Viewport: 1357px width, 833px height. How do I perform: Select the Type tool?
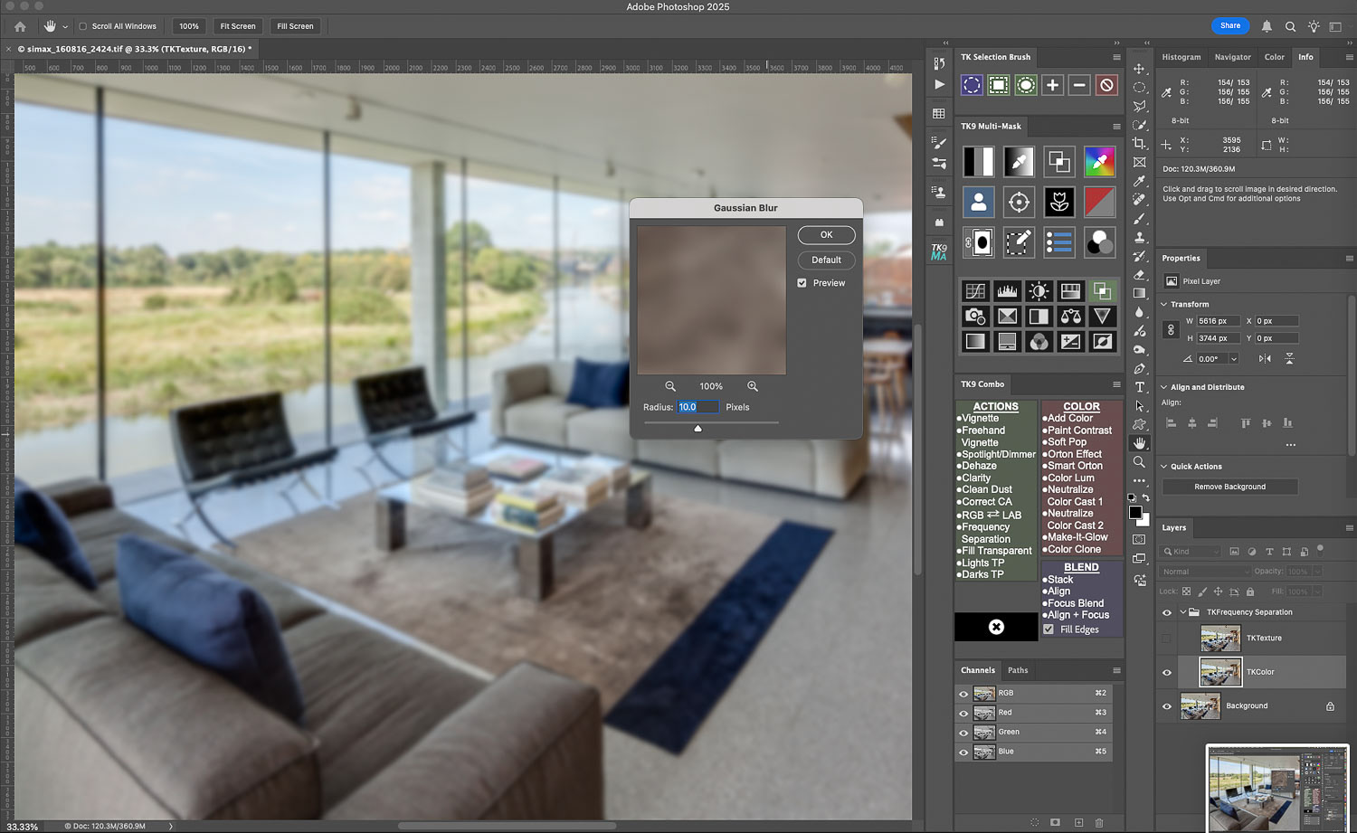point(1139,387)
